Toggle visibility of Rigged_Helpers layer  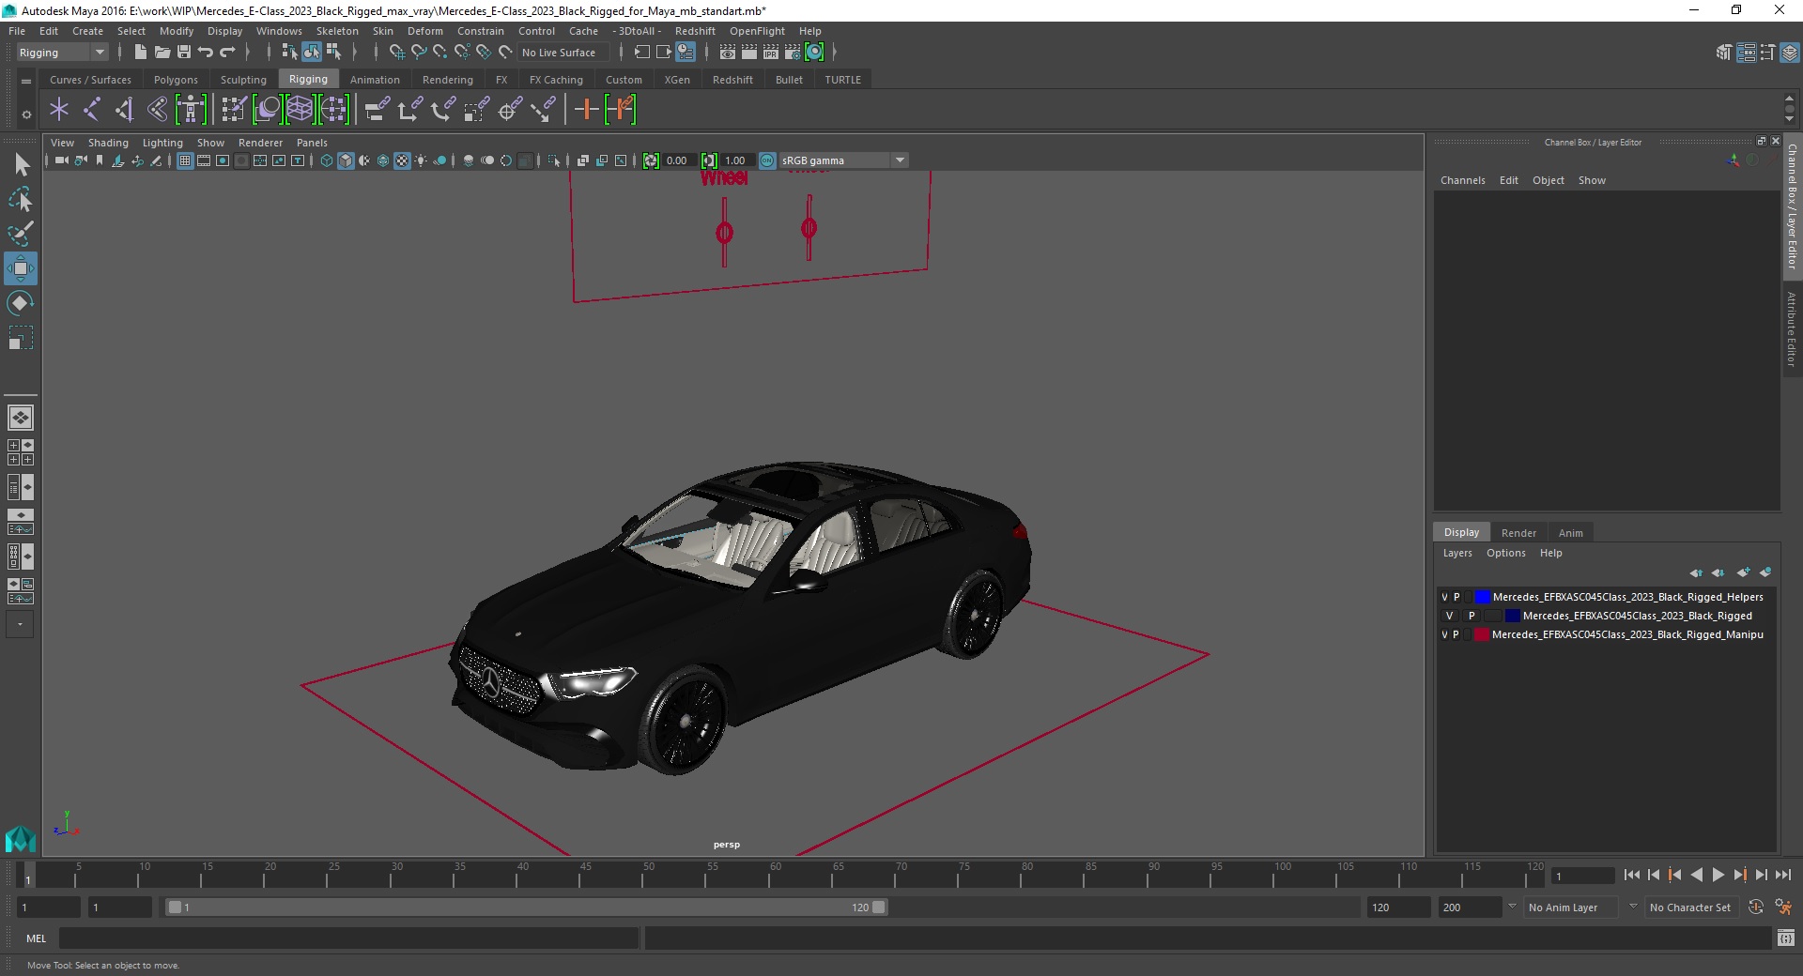click(x=1444, y=597)
